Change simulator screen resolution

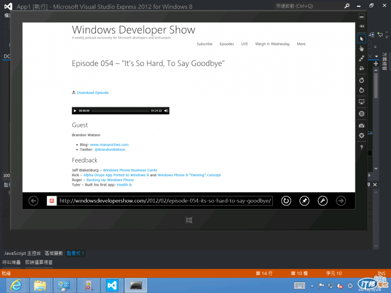coord(361,102)
